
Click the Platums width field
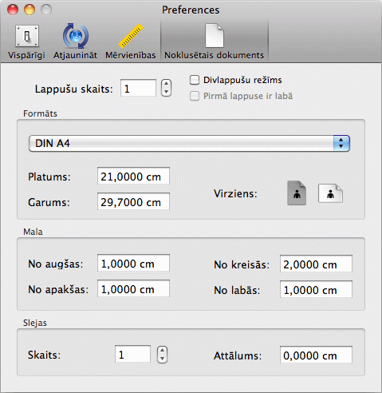point(133,176)
